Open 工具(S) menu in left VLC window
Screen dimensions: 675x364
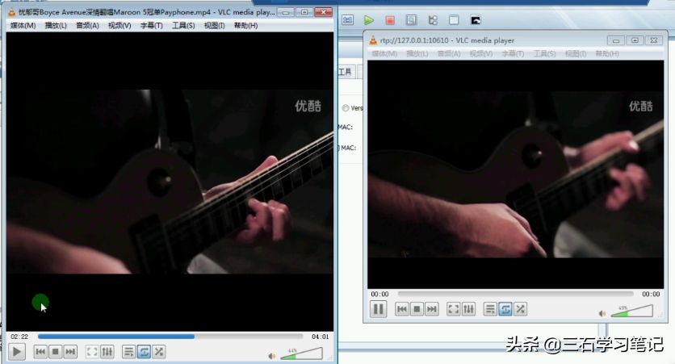point(183,25)
